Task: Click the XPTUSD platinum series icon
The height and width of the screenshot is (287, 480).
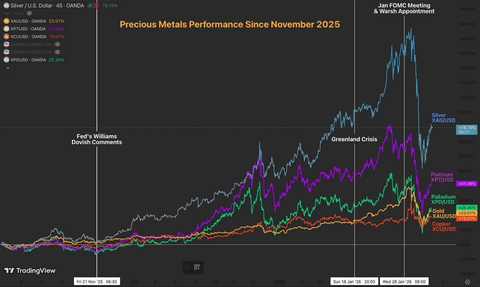Action: tap(7, 29)
